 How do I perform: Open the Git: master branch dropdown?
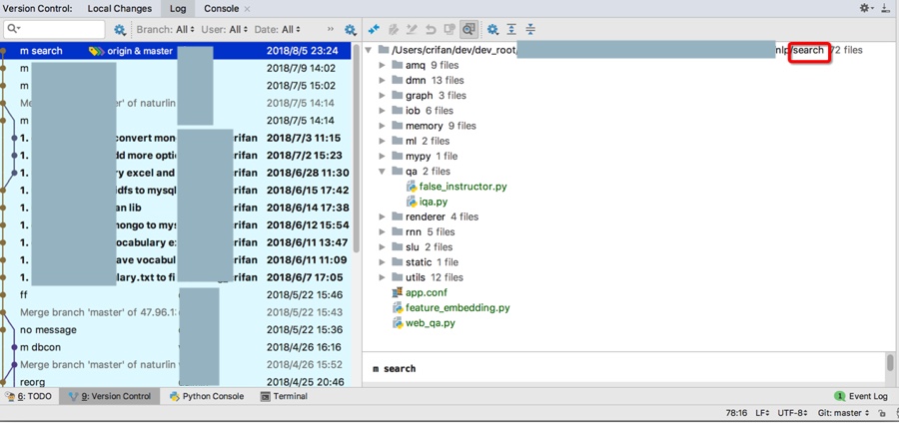tap(843, 413)
